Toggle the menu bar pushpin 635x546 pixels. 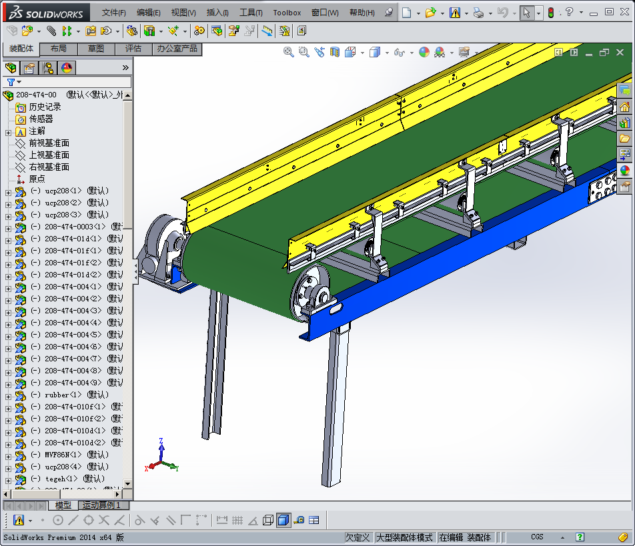point(390,13)
